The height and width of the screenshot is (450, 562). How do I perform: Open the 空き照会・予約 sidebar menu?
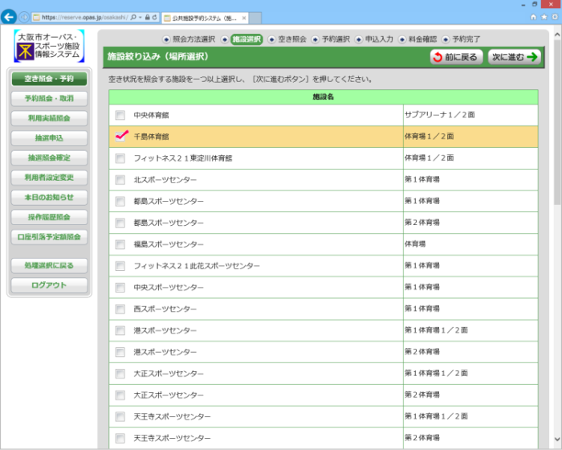pyautogui.click(x=49, y=79)
